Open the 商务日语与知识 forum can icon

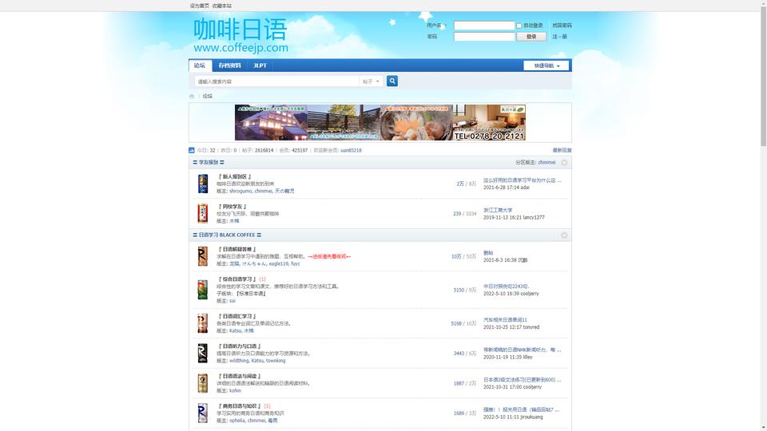[x=202, y=413]
